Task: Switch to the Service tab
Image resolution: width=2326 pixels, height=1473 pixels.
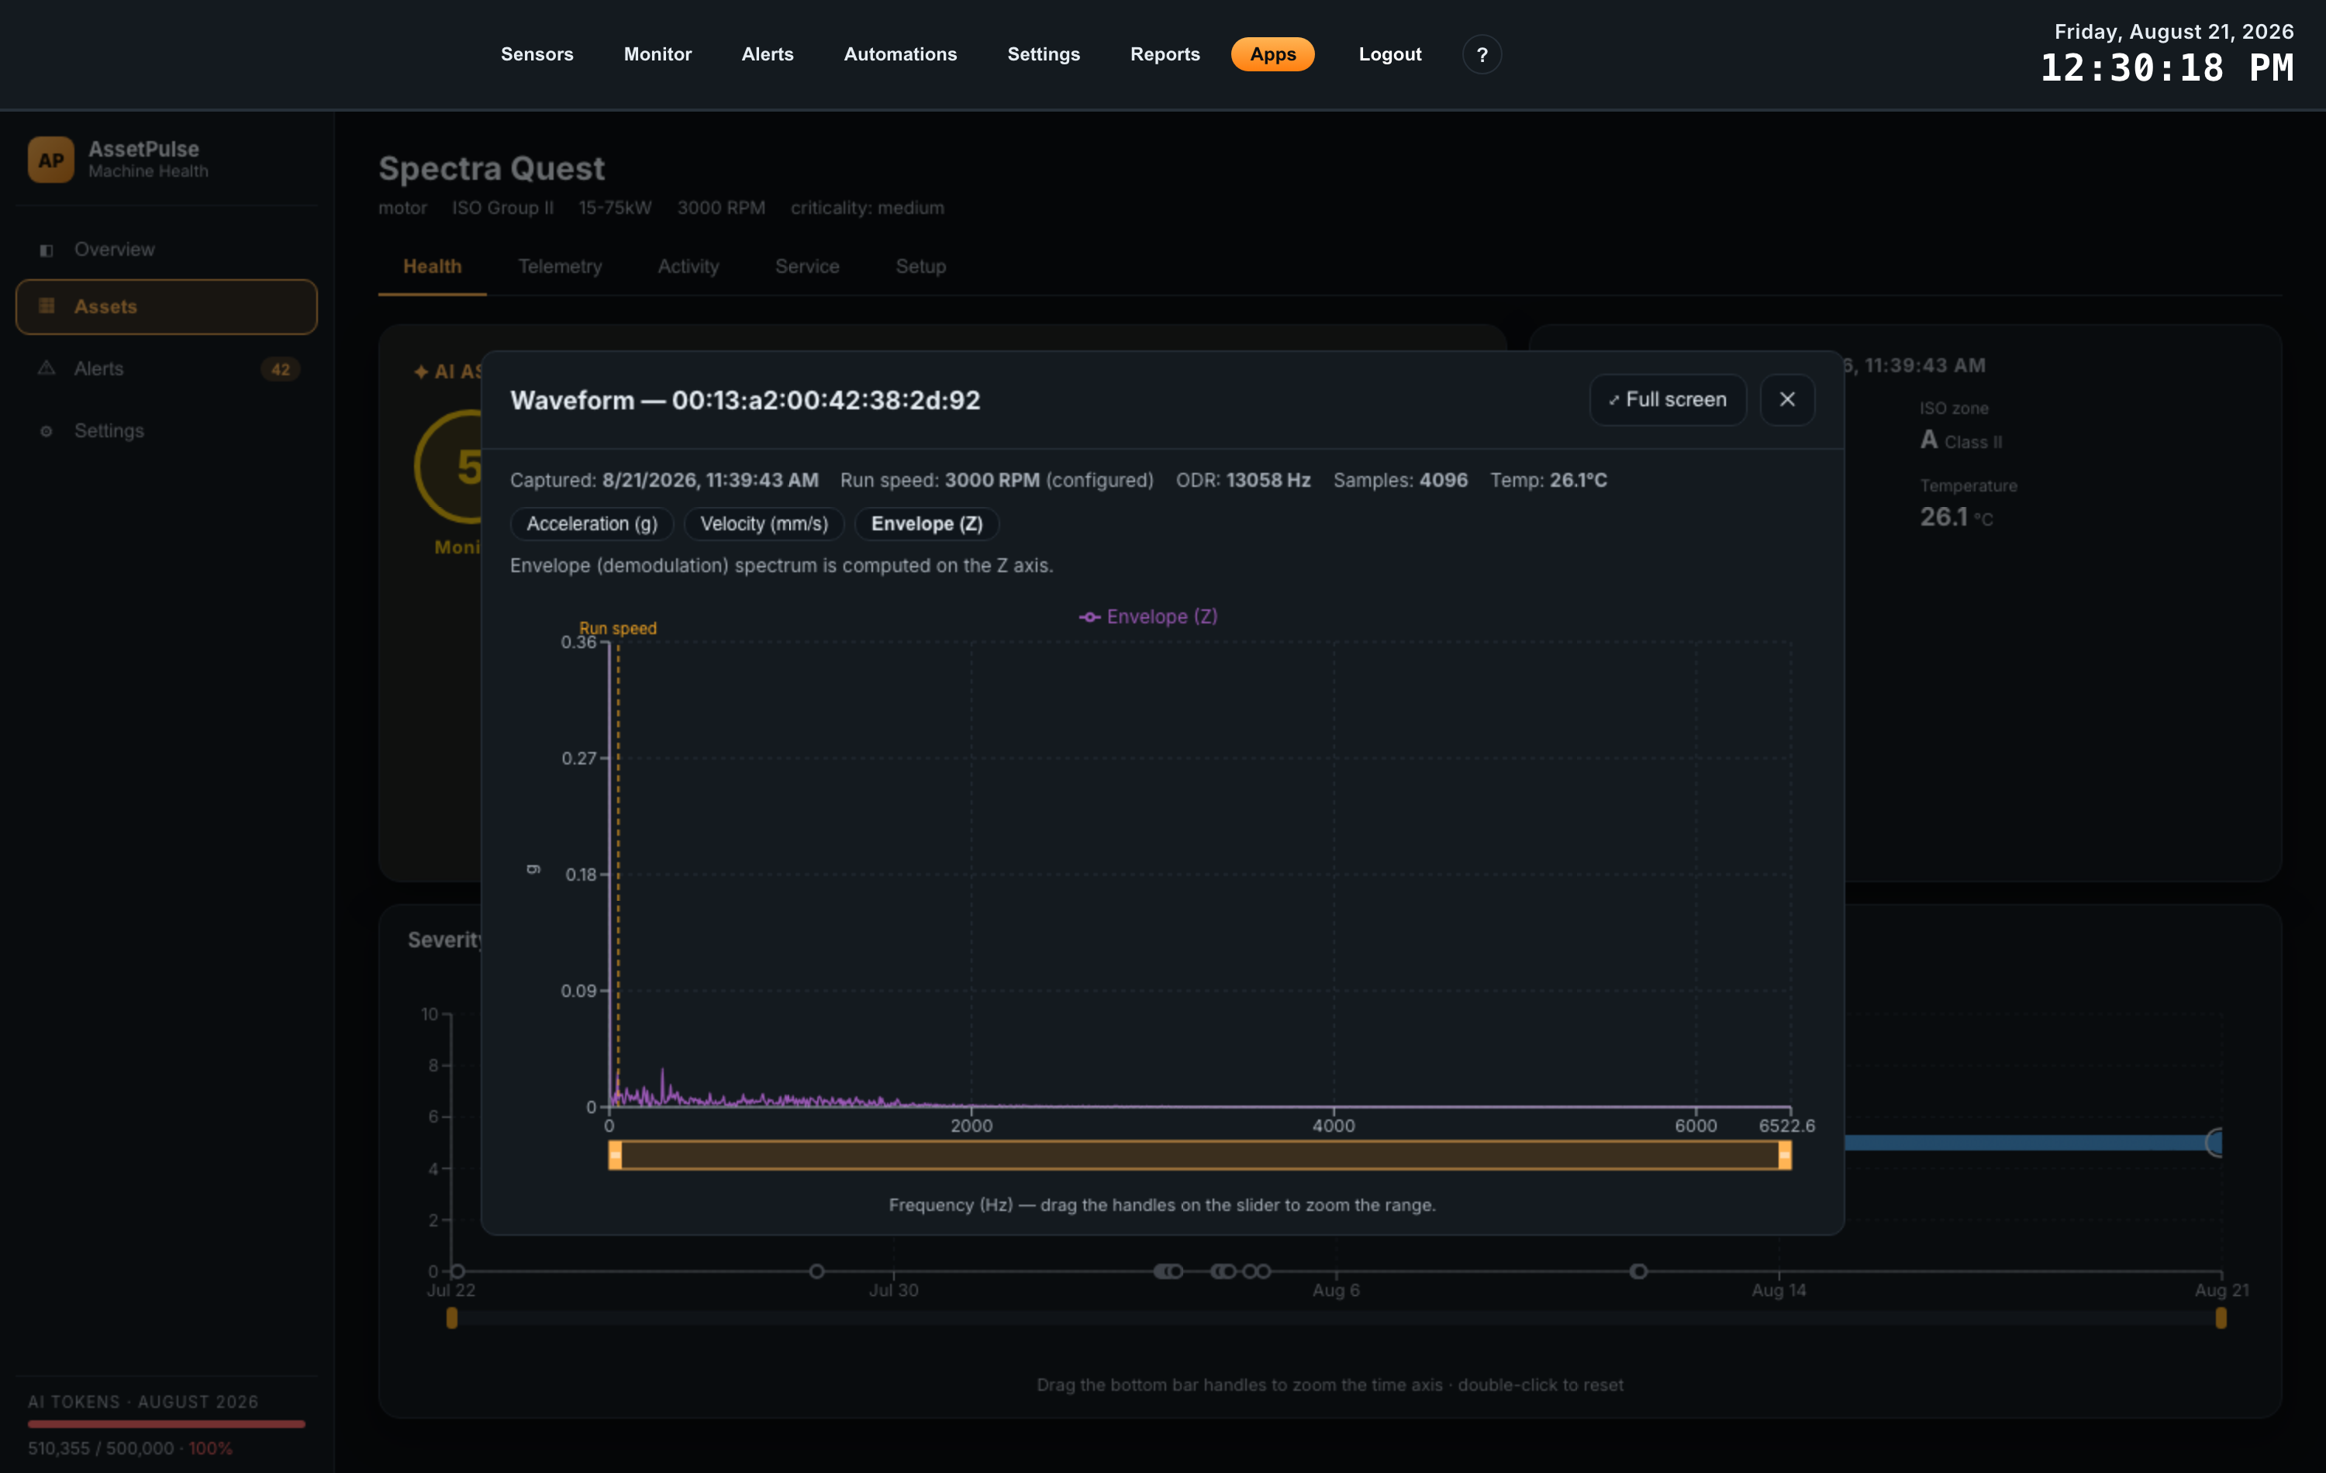Action: tap(806, 267)
